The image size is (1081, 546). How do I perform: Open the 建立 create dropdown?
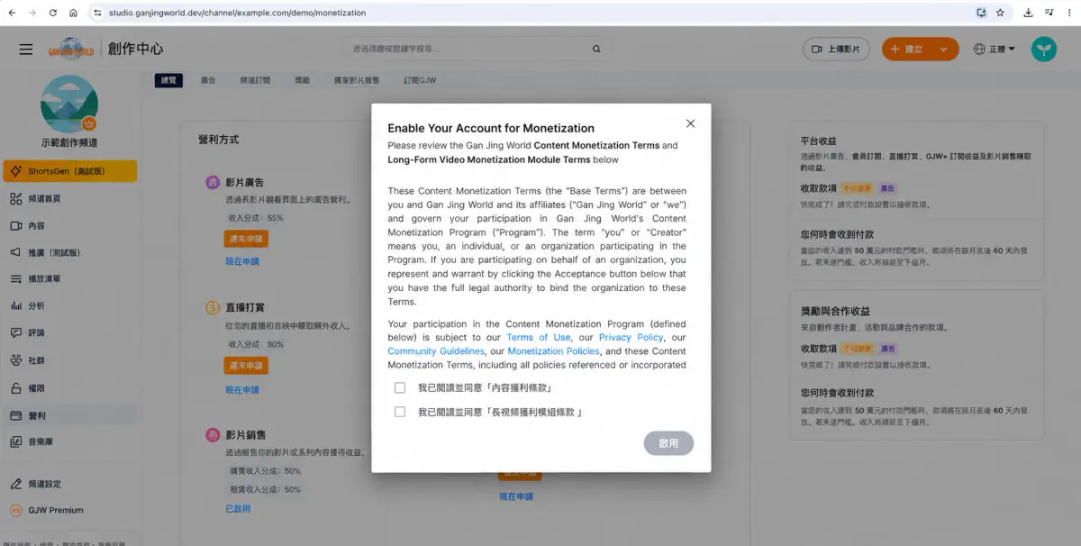(920, 50)
